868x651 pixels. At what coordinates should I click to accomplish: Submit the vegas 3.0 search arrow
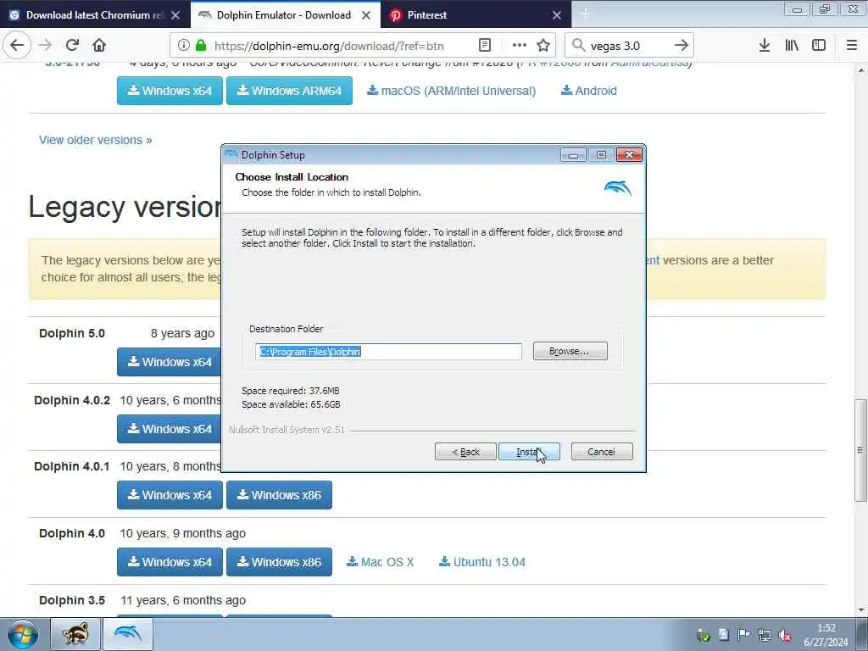pos(681,46)
